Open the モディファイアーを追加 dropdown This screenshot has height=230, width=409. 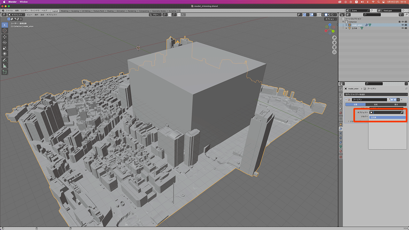point(376,95)
